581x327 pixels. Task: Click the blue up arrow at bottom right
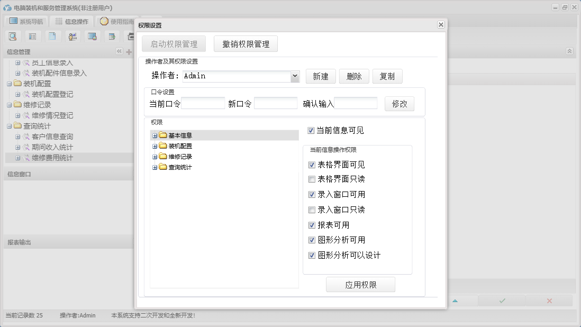coord(455,301)
